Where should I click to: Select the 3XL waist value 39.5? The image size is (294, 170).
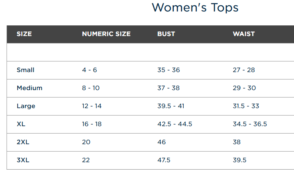239,160
